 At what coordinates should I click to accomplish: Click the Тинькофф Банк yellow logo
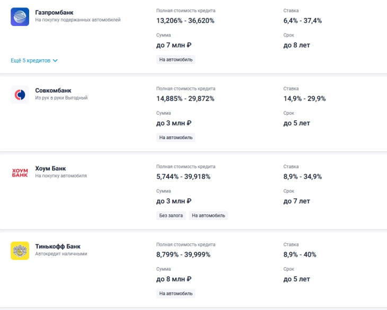pos(20,251)
